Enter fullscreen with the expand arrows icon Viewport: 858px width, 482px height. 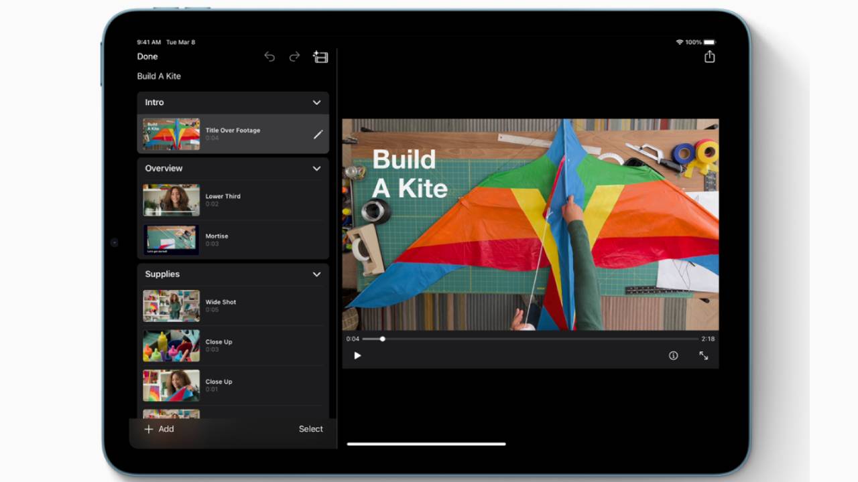[704, 355]
